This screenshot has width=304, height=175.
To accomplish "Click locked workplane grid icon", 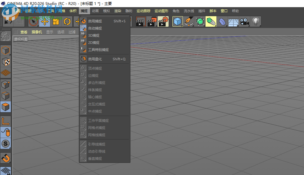I will pos(5,171).
